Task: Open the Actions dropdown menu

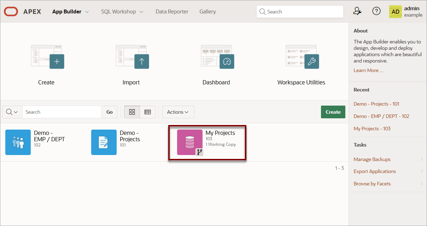Action: coord(178,112)
